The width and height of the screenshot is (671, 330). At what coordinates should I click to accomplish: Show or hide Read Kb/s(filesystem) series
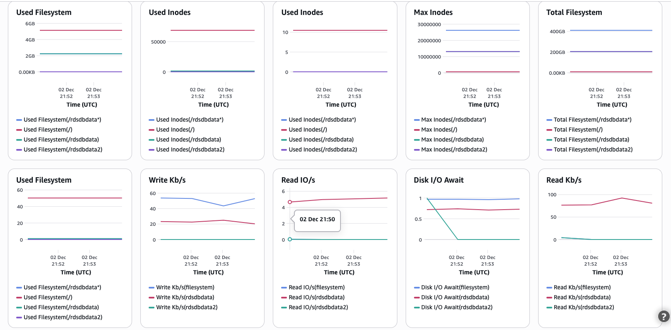click(x=582, y=287)
